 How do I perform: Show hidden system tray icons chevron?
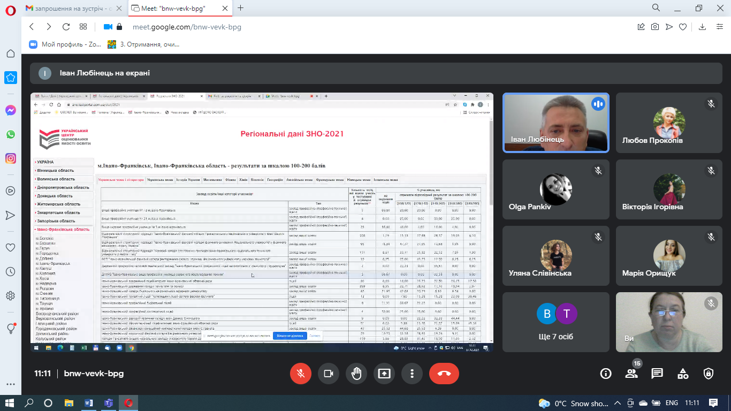(618, 403)
